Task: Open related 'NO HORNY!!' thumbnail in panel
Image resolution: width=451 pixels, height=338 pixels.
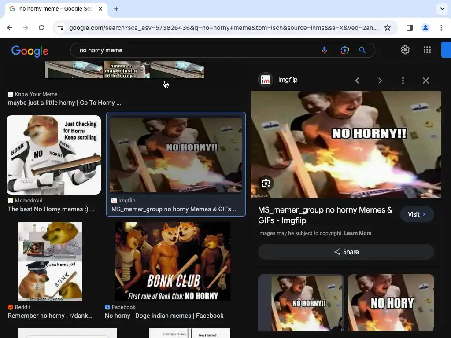Action: pyautogui.click(x=301, y=303)
